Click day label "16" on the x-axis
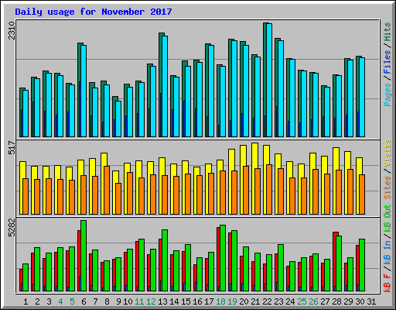396x310 pixels. pyautogui.click(x=197, y=301)
